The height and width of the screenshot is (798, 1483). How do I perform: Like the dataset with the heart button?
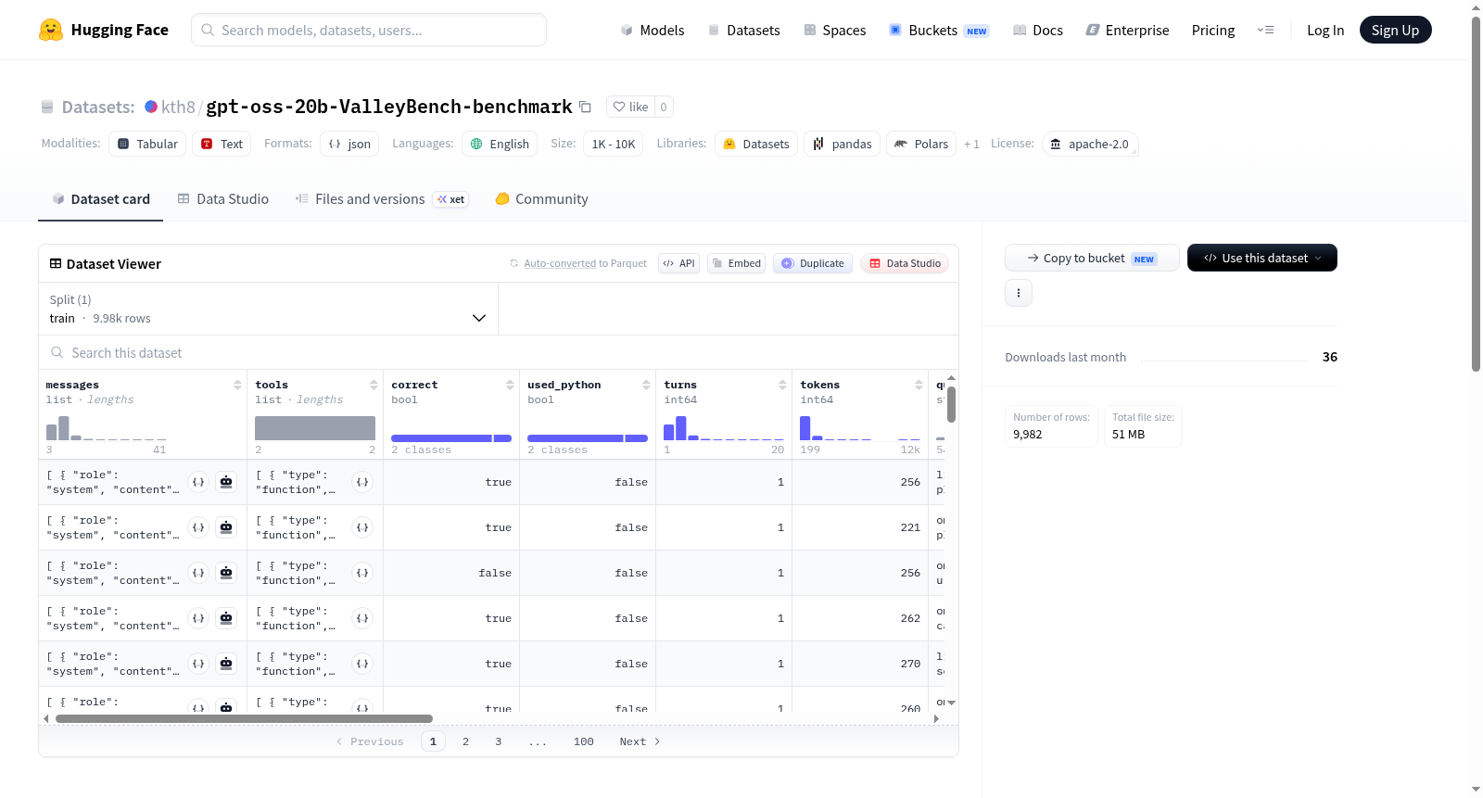point(630,107)
